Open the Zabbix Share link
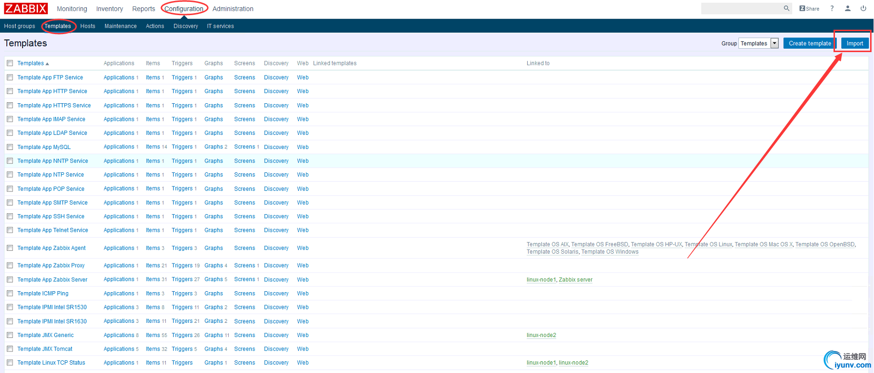This screenshot has width=874, height=373. (x=809, y=8)
